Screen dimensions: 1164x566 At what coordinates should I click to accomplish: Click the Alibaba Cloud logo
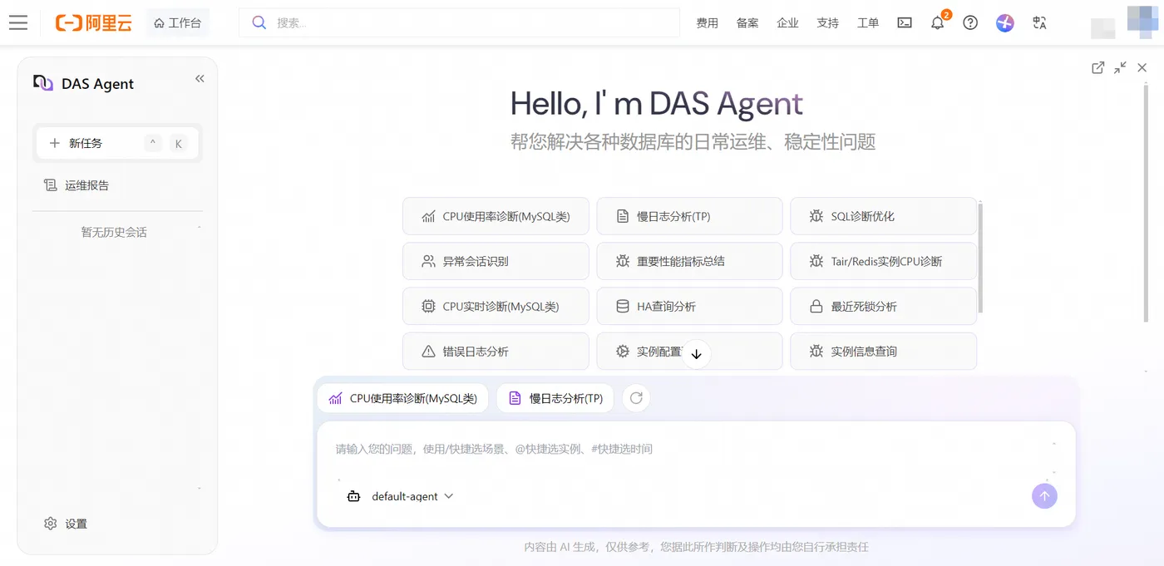(94, 22)
